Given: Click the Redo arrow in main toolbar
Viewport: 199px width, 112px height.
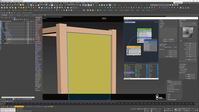Looking at the screenshot, I should tap(4, 5).
